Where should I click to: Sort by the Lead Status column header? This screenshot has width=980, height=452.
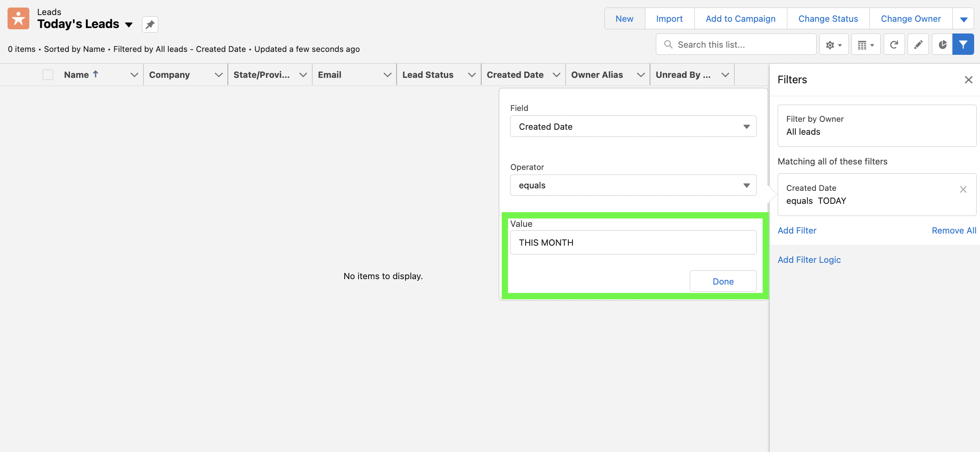coord(428,74)
